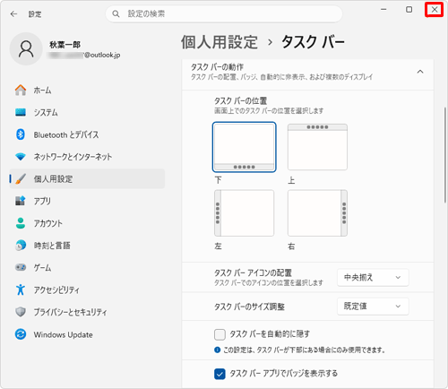448x389 pixels.
Task: Click the システム monitor icon
Action: coord(21,112)
